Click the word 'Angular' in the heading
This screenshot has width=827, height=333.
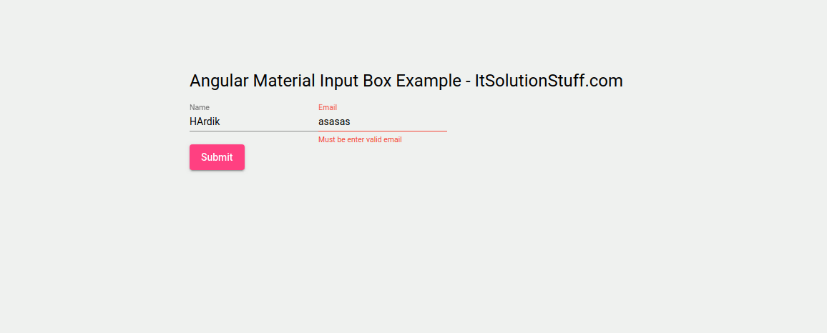(x=219, y=81)
